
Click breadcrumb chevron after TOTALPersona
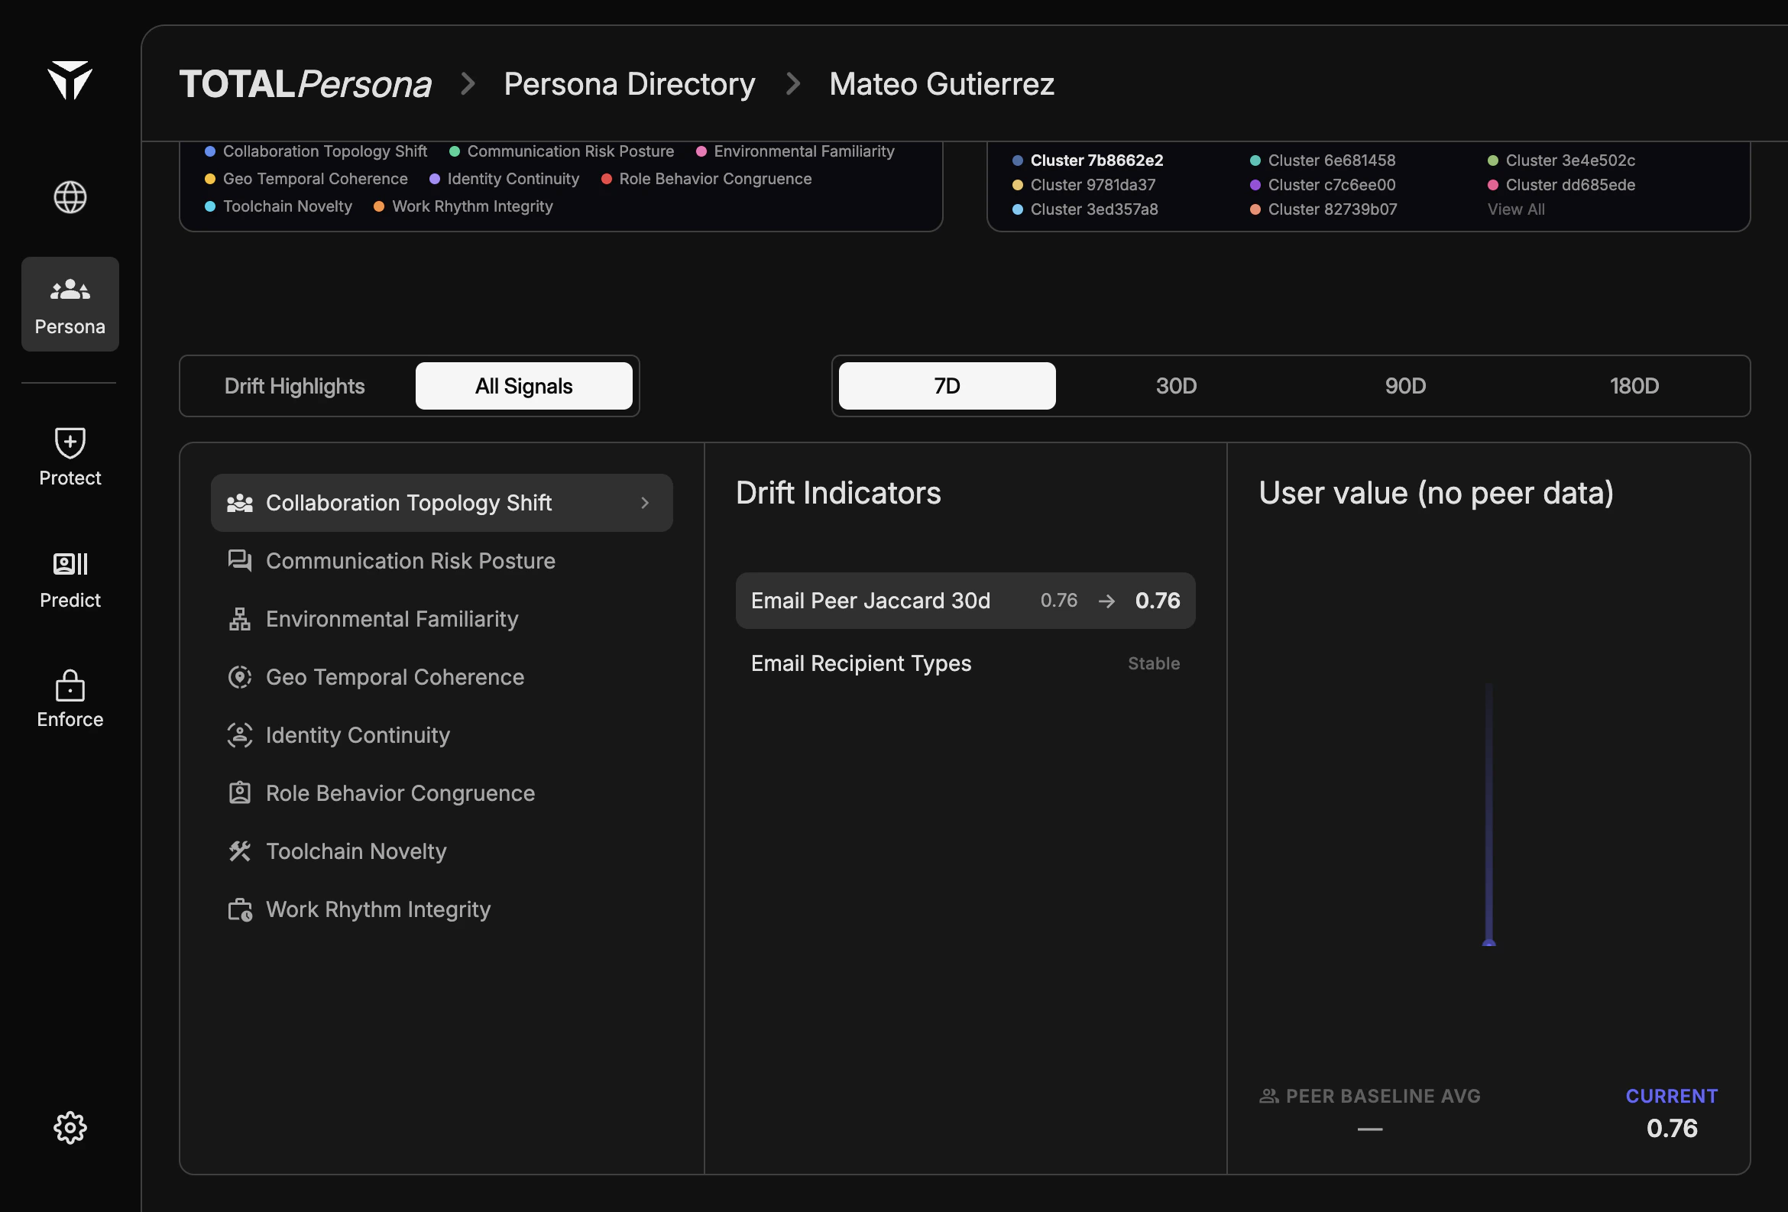pos(467,84)
